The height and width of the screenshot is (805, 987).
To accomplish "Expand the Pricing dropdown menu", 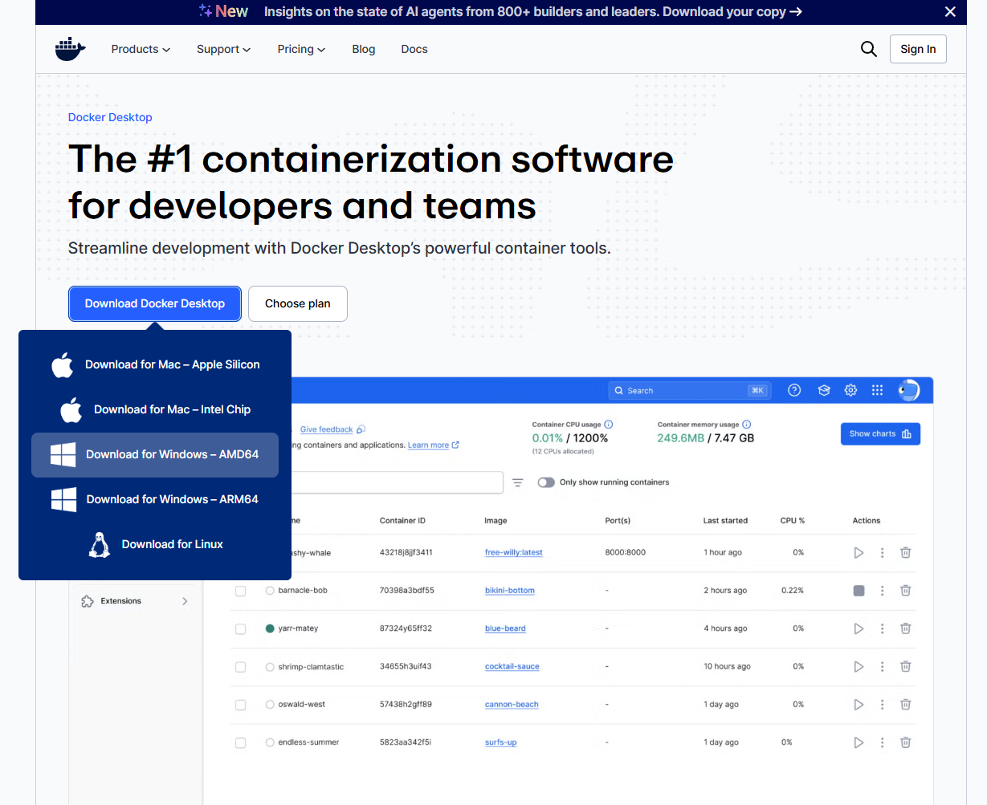I will (x=301, y=49).
